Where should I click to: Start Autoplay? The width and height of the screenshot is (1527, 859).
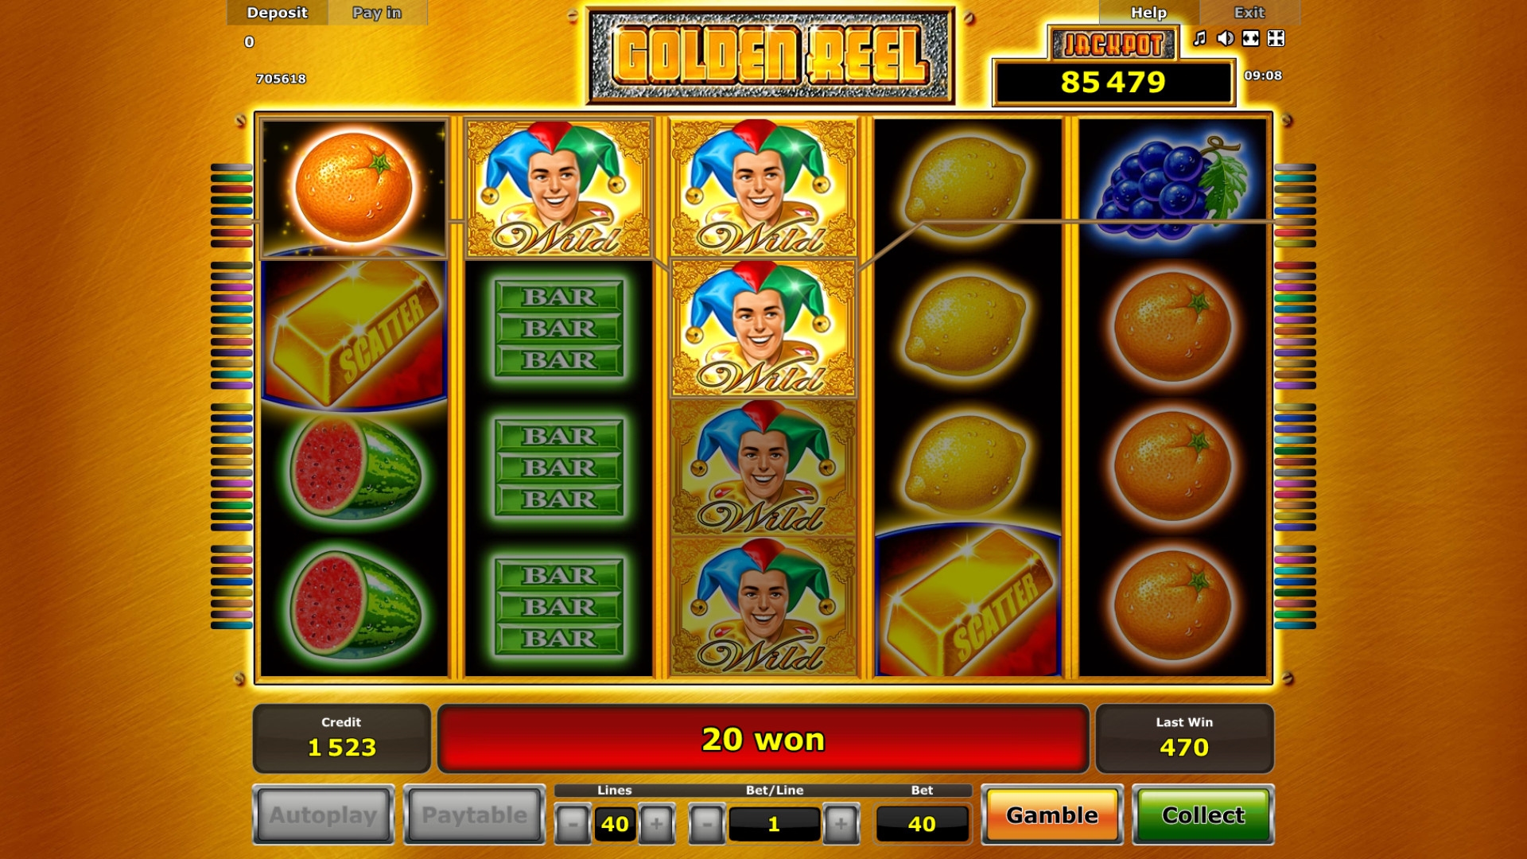coord(323,815)
